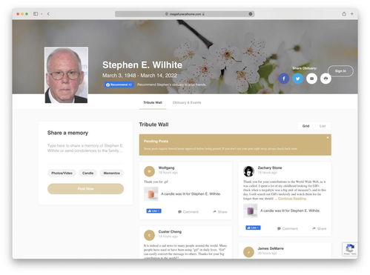This screenshot has height=275, width=370.
Task: Select the Tribute Wall tab
Action: point(153,102)
